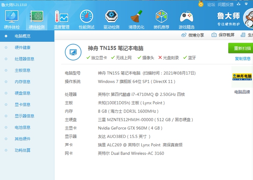Select 硬件检测 hardware detection icon
This screenshot has height=180, width=253.
coord(36,17)
